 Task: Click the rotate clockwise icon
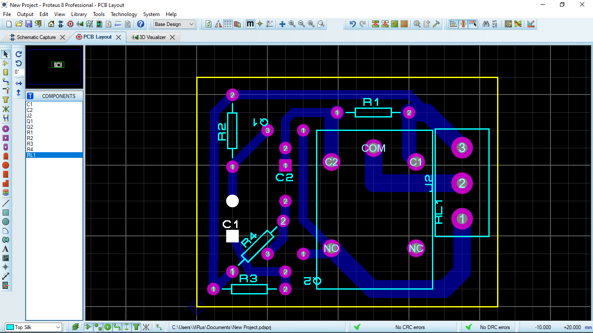pyautogui.click(x=19, y=54)
